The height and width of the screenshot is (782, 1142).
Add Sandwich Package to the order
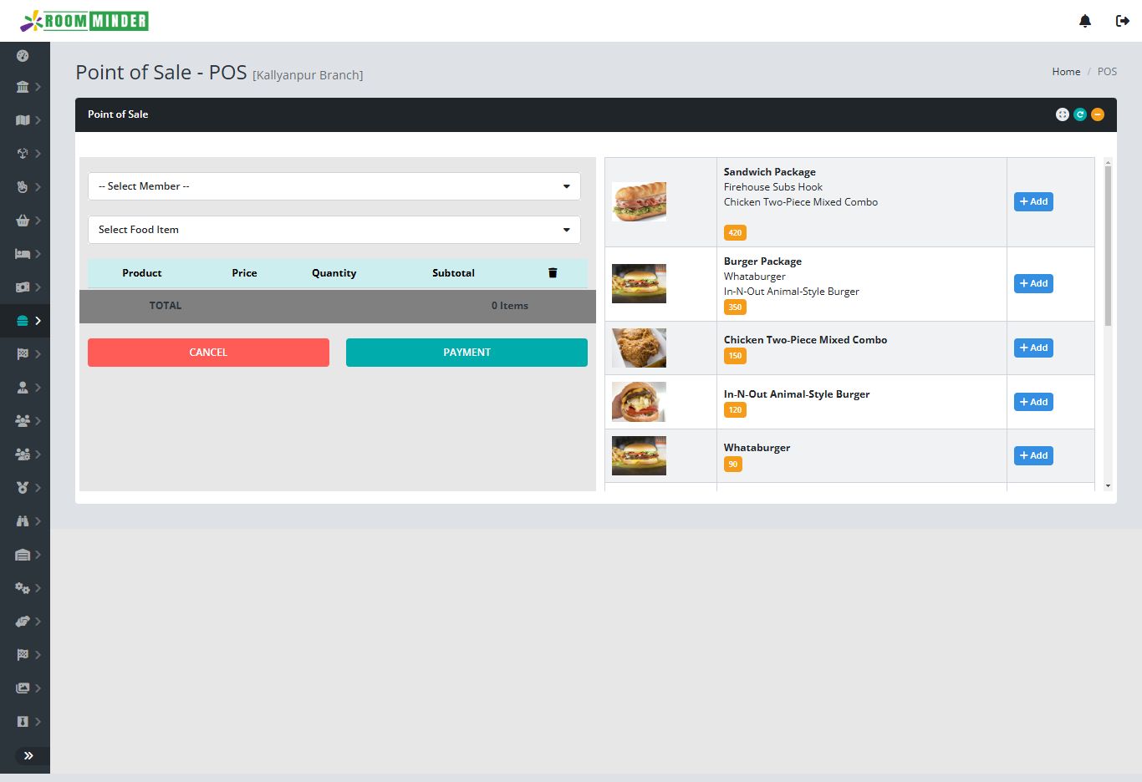point(1033,201)
